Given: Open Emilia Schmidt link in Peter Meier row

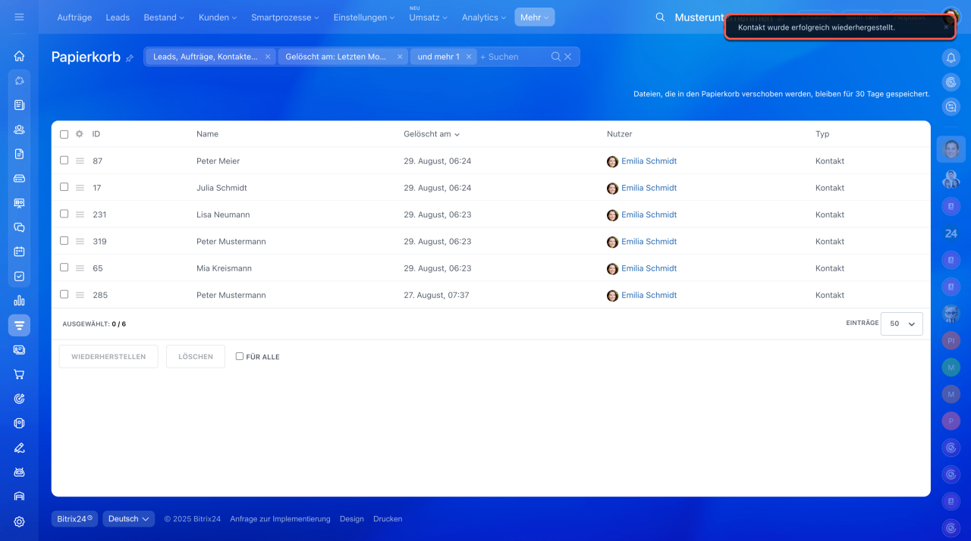Looking at the screenshot, I should pyautogui.click(x=649, y=161).
